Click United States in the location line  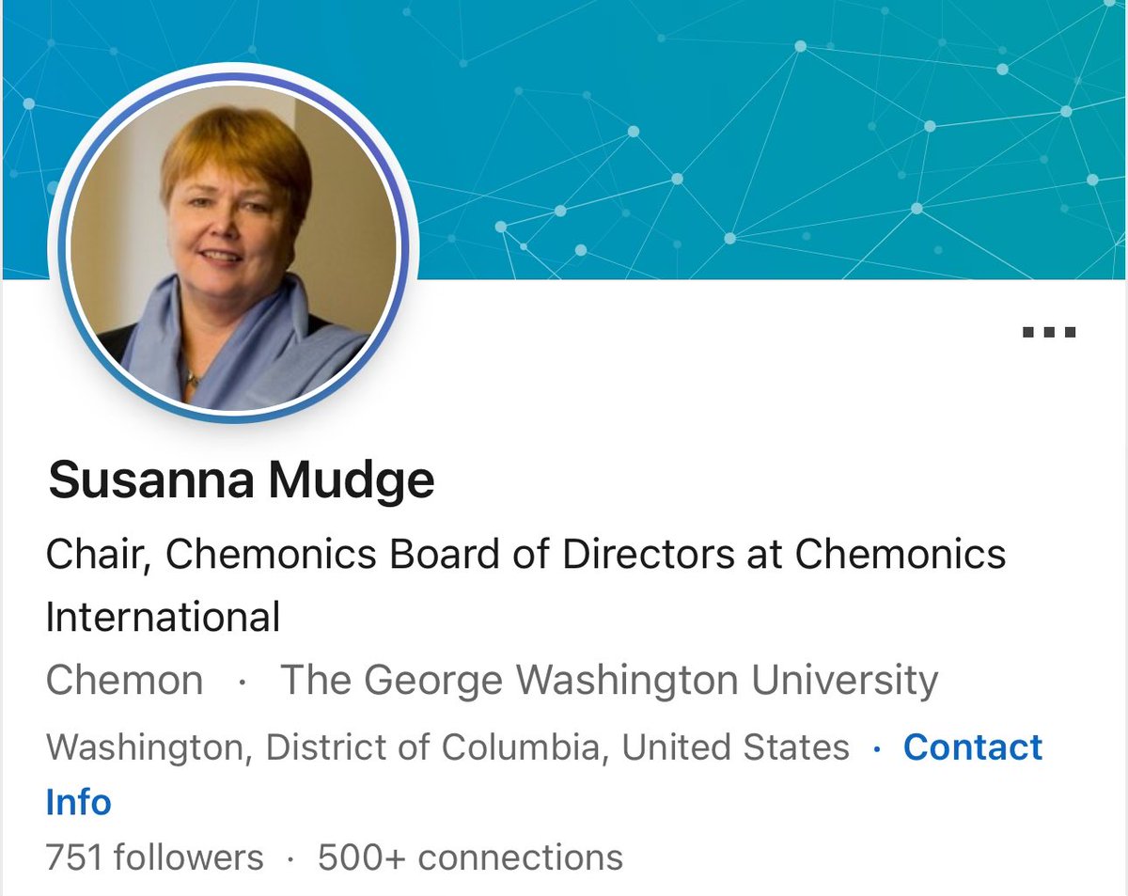pos(736,747)
